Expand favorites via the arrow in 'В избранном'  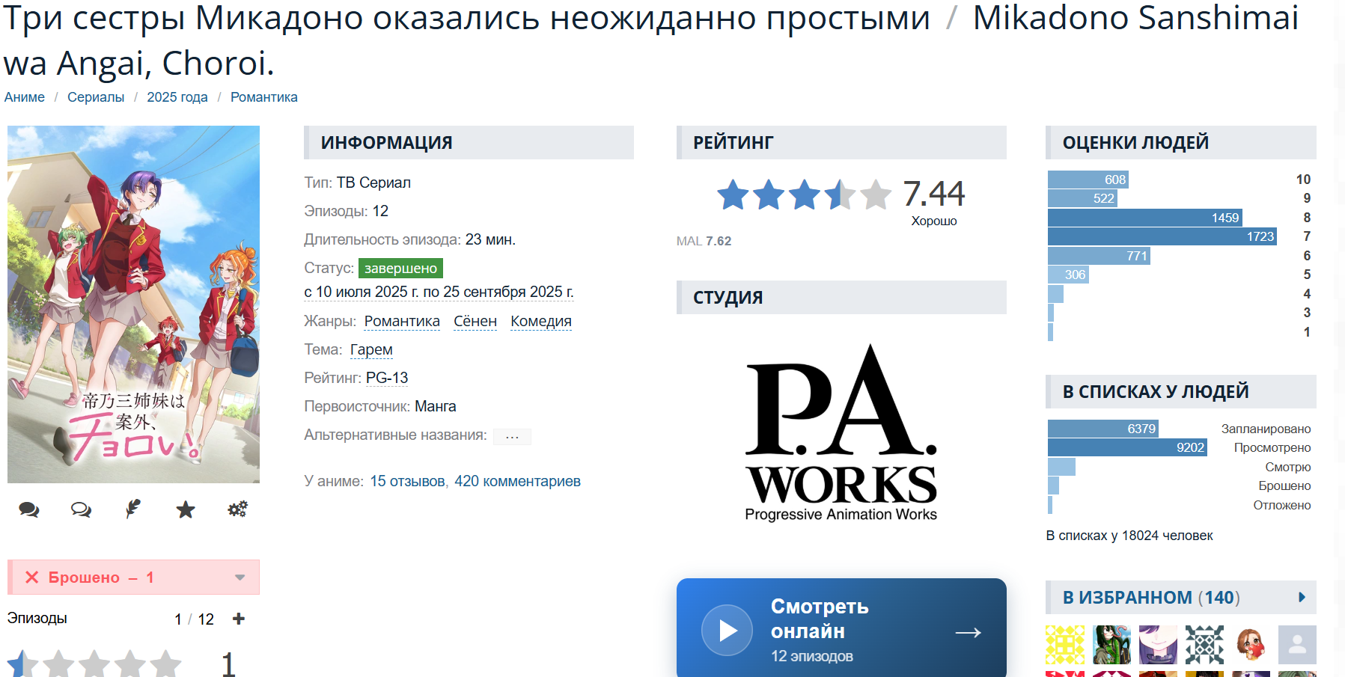coord(1302,597)
